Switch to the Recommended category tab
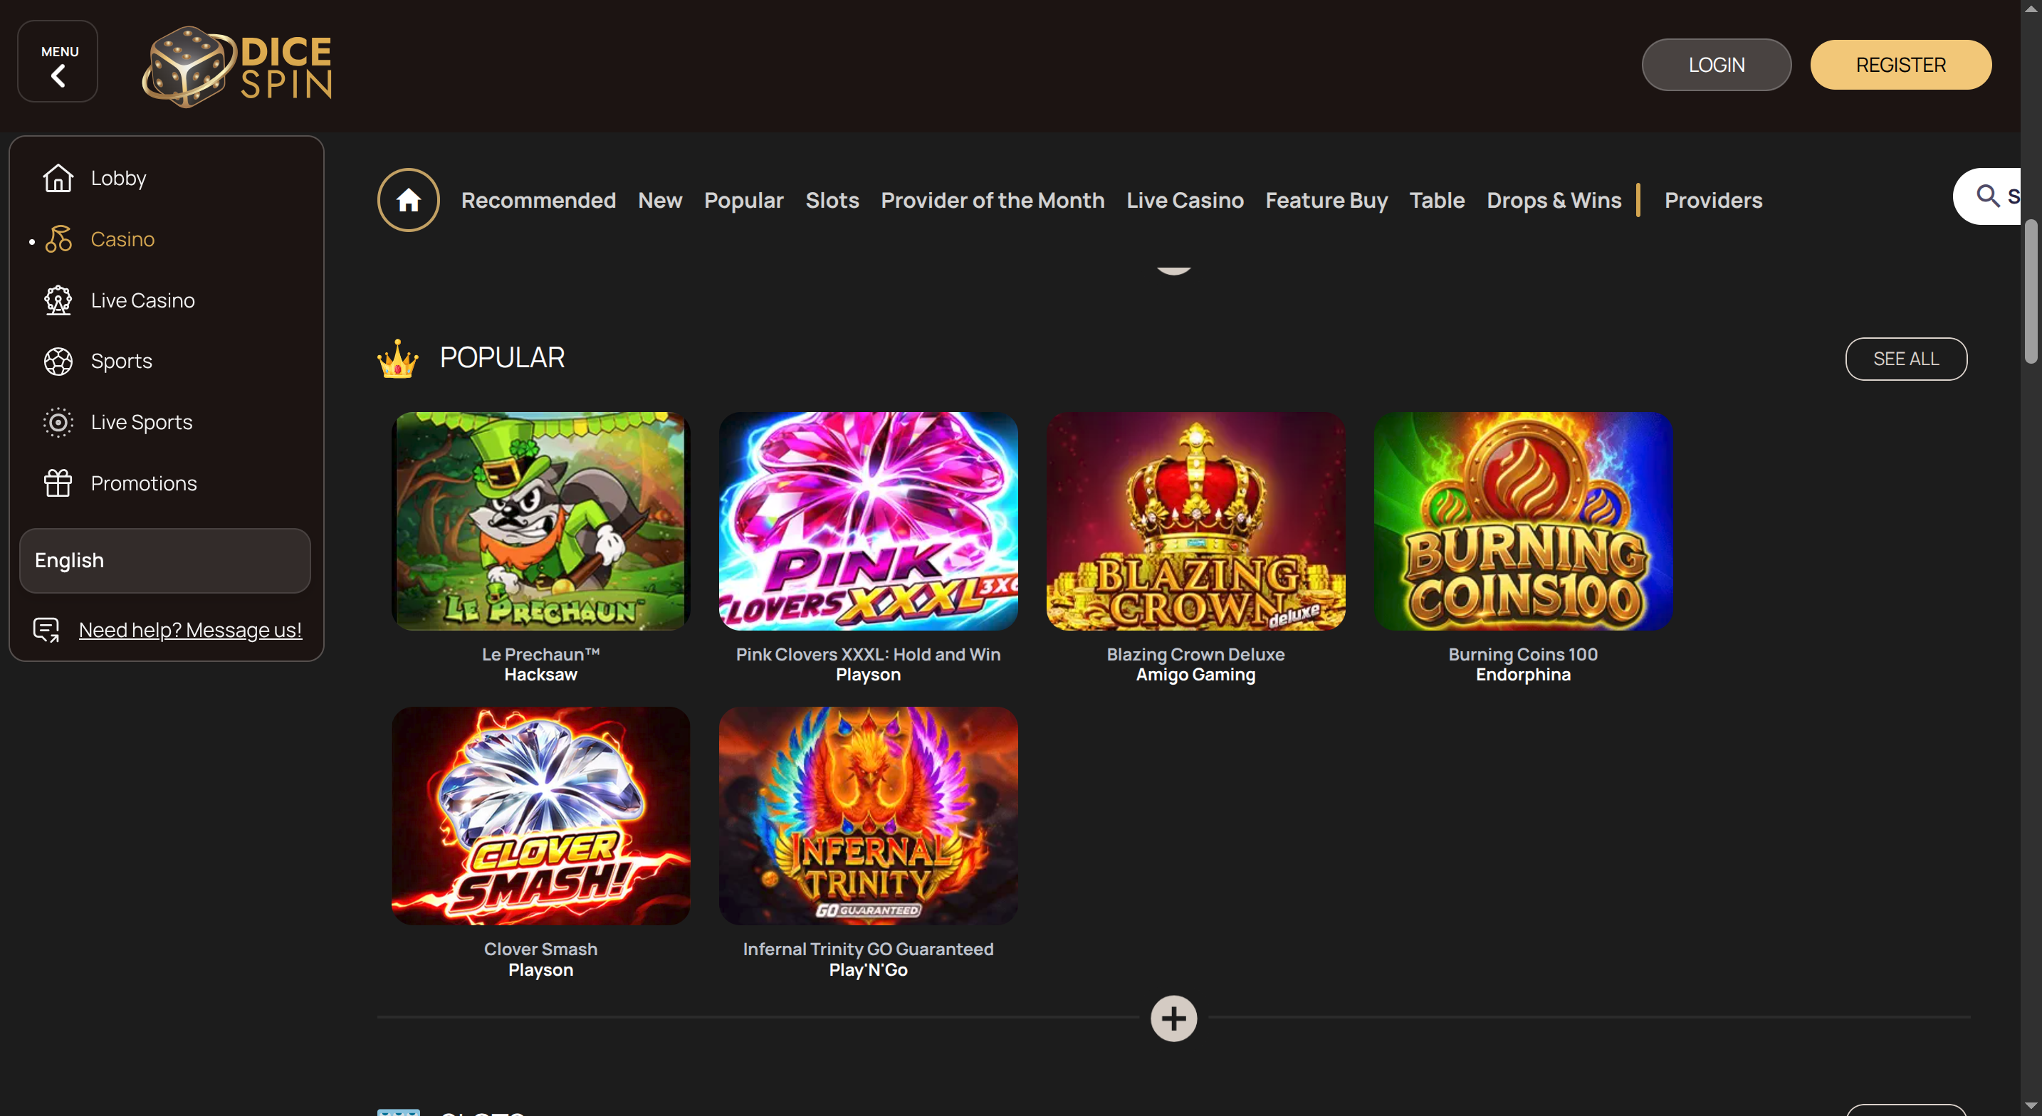The width and height of the screenshot is (2042, 1116). 538,201
